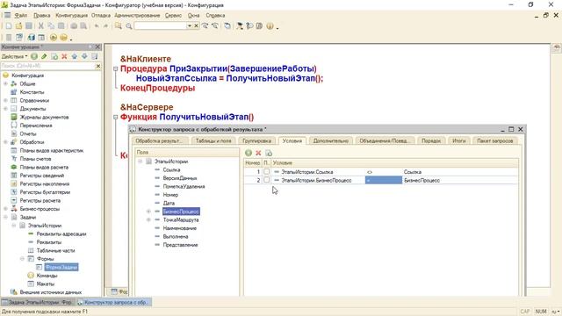Open the Действия dropdown menu
Image resolution: width=562 pixels, height=316 pixels.
14,56
